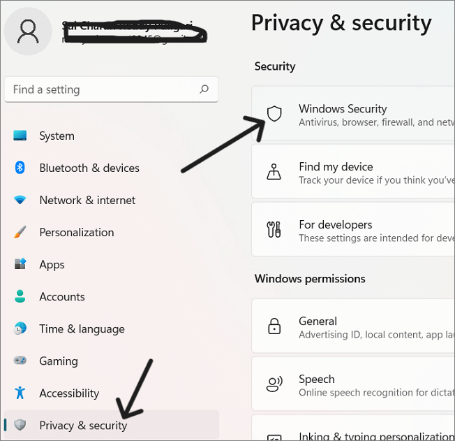Click the Time & language globe icon
Image resolution: width=455 pixels, height=441 pixels.
(x=20, y=328)
